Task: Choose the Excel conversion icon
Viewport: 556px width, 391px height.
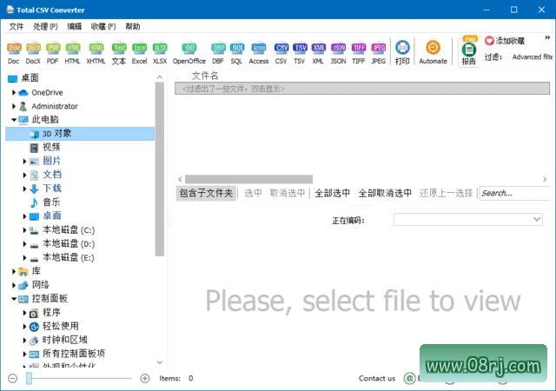Action: 139,53
